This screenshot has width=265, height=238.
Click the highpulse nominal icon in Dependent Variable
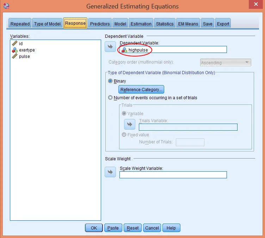[x=124, y=50]
